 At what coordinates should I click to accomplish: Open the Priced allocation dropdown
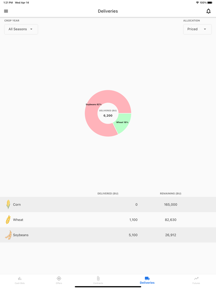pyautogui.click(x=197, y=29)
